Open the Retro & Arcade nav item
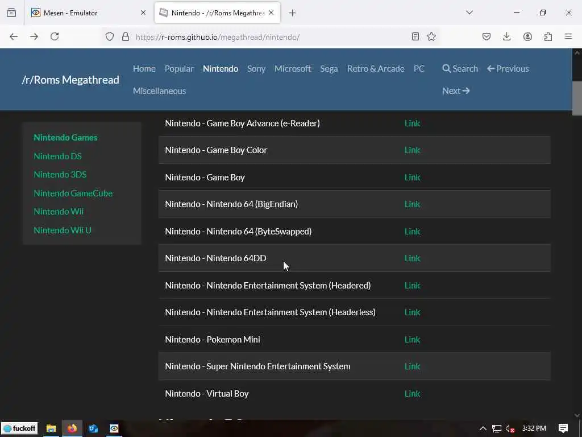The height and width of the screenshot is (437, 582). [x=376, y=69]
